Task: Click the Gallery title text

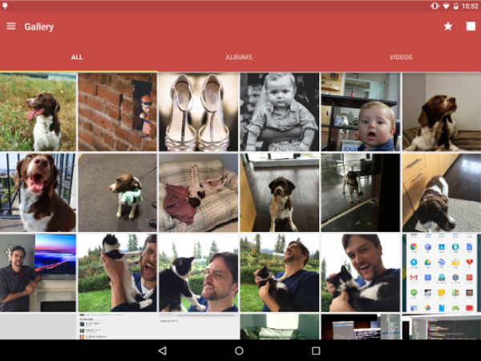Action: tap(39, 26)
